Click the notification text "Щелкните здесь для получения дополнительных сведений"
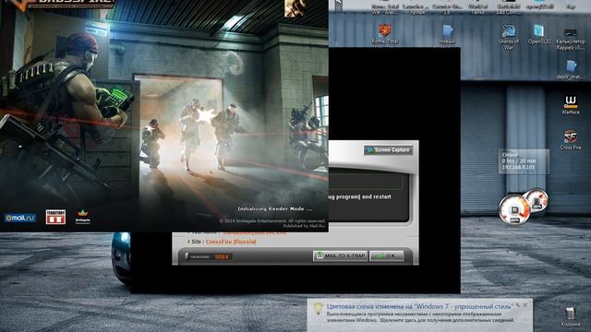This screenshot has width=591, height=332. [x=448, y=320]
